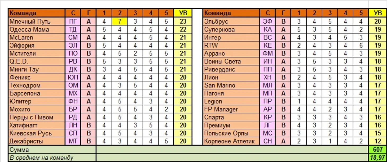Select the Декабристы team cell
Viewport: 387px width, 162px height.
pos(37,141)
